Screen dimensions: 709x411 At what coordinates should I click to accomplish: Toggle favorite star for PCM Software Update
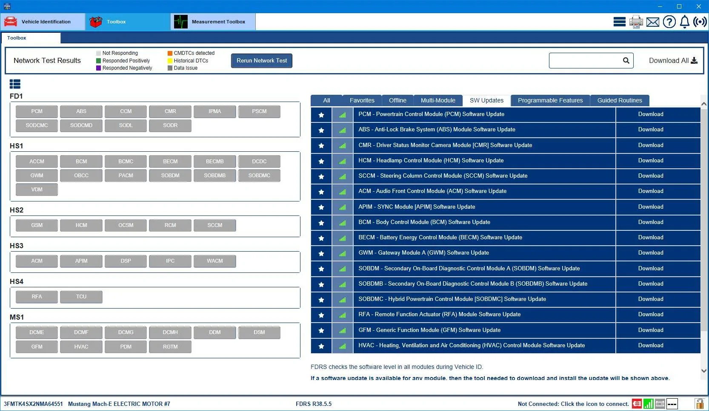[321, 114]
